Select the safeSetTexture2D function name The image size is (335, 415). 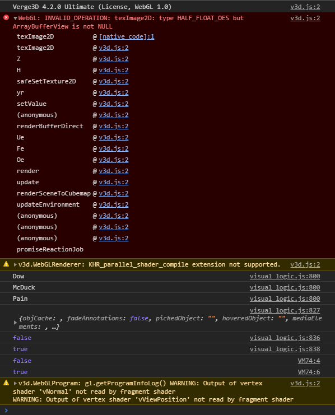point(46,81)
